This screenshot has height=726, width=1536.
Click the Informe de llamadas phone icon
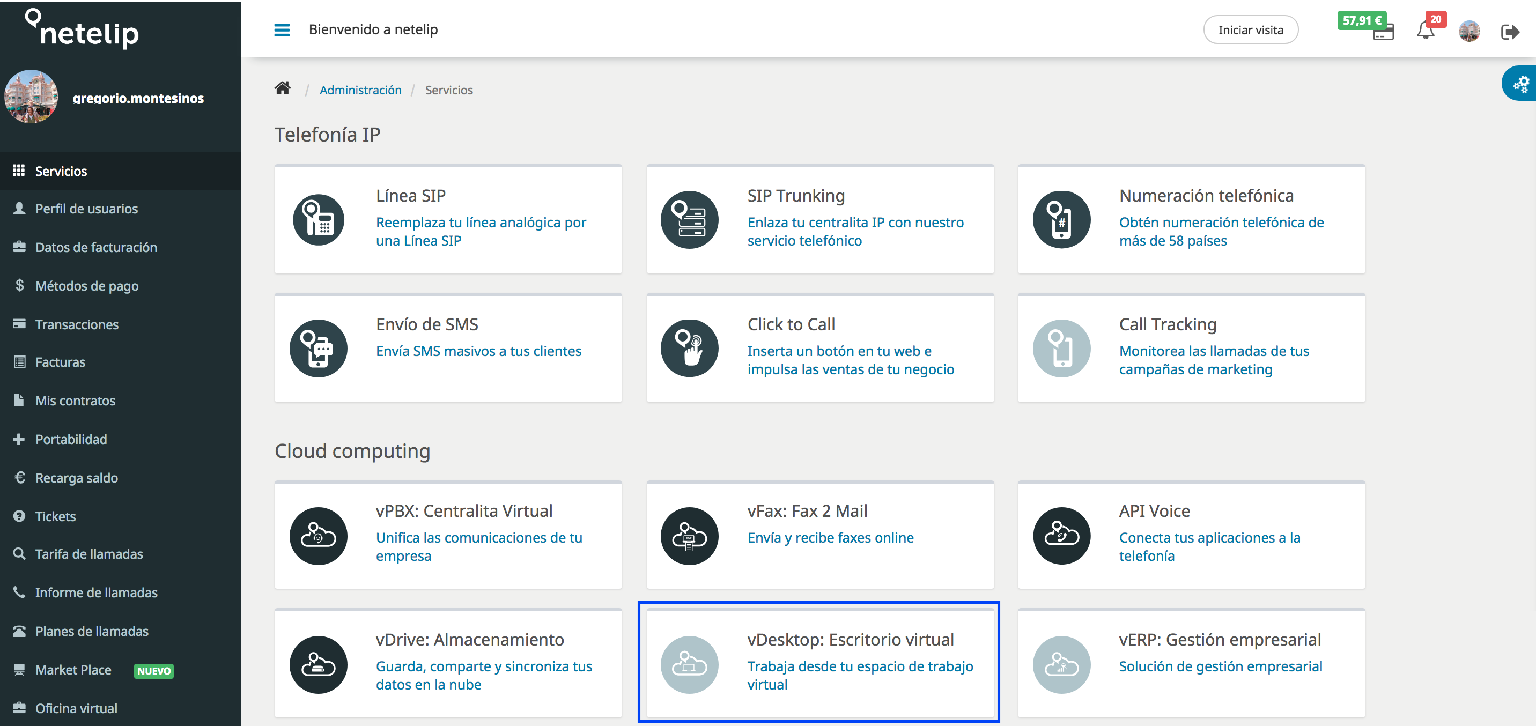pyautogui.click(x=19, y=592)
